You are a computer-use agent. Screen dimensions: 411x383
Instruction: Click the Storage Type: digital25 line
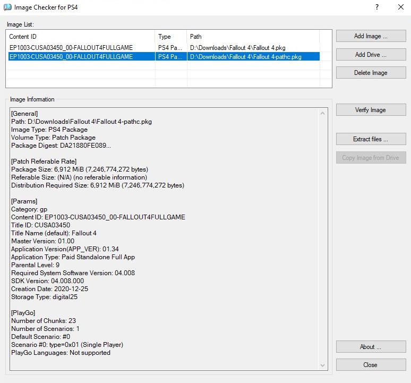point(44,297)
